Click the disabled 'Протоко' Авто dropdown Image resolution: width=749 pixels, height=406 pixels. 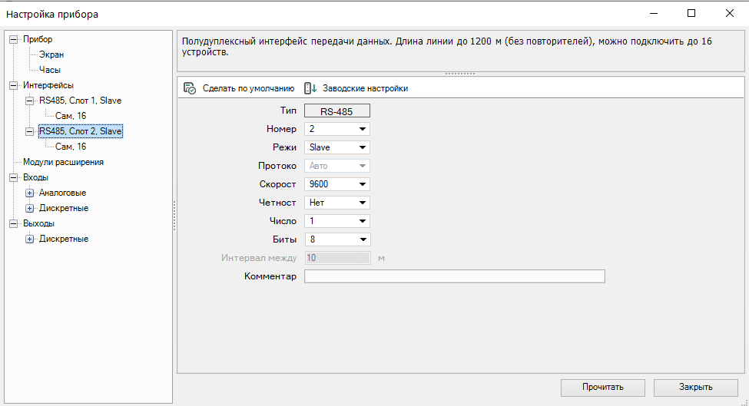point(337,166)
